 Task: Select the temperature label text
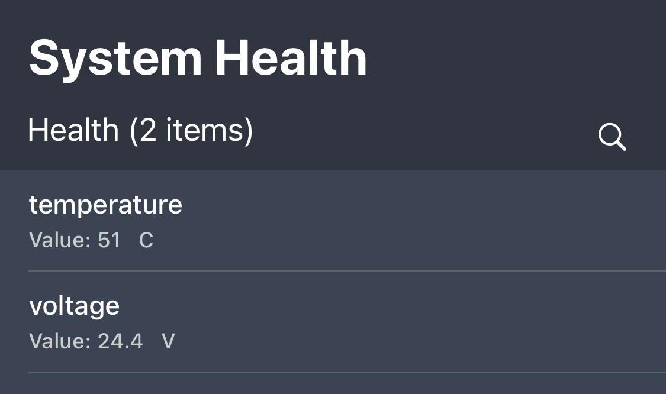click(x=106, y=204)
